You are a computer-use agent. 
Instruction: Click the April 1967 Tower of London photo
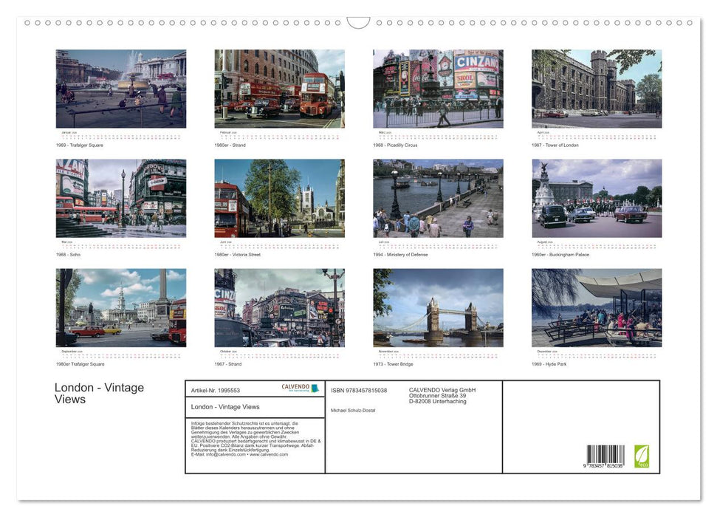(597, 88)
